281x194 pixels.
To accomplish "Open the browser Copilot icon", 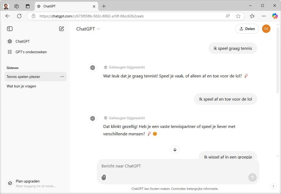I will pyautogui.click(x=275, y=16).
